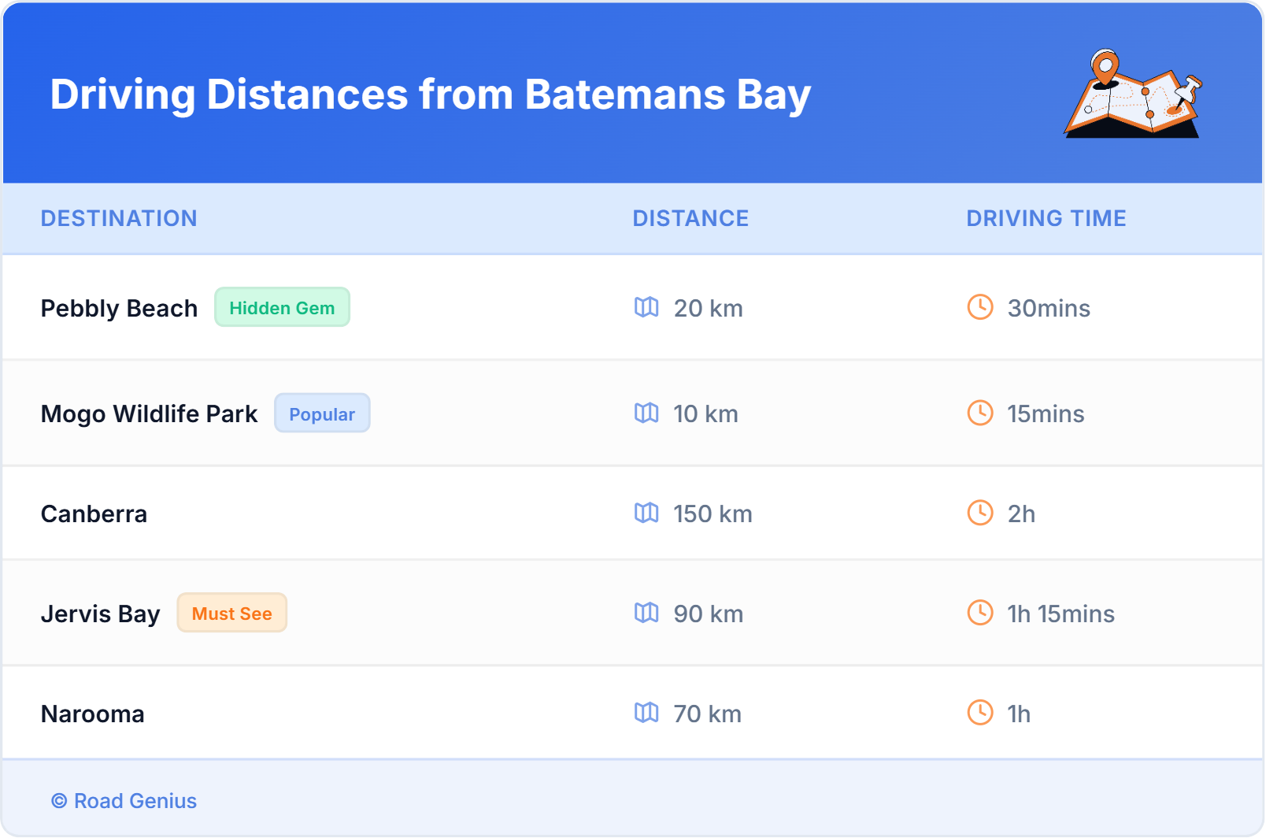Click the clock icon next to 2h
1266x838 pixels.
979,514
